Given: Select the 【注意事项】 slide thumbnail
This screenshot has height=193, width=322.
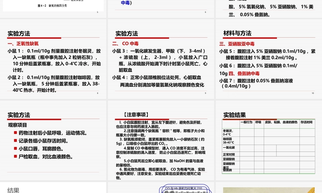Looking at the screenshot, I should click(161, 140).
